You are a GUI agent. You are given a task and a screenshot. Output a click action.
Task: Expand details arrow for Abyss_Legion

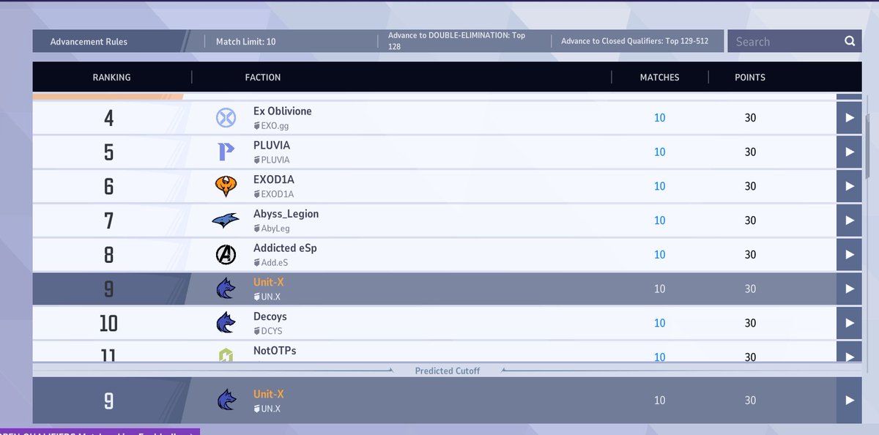coord(849,220)
